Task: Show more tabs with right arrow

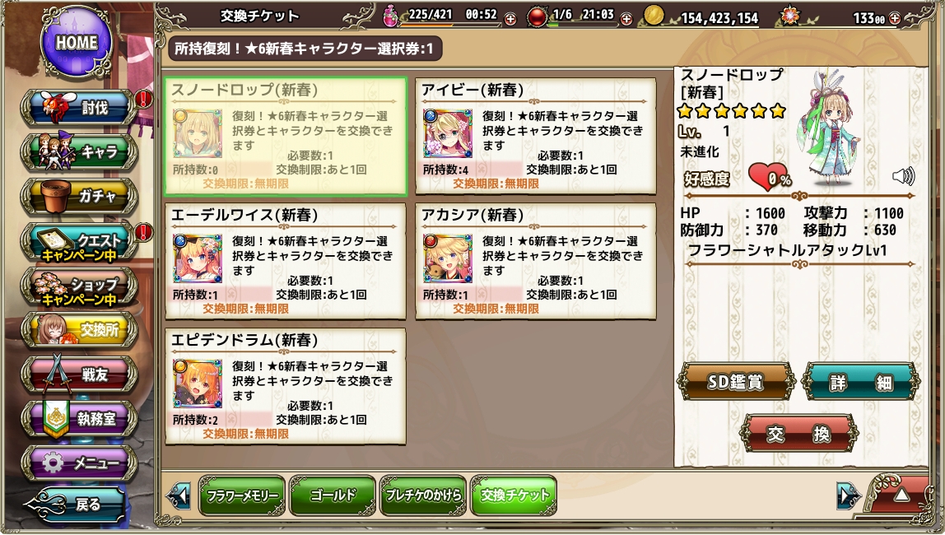Action: click(849, 495)
